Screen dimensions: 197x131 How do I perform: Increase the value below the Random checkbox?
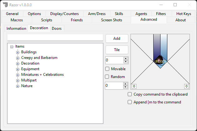(x=126, y=84)
